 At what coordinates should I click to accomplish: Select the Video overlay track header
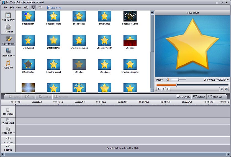tap(8, 130)
